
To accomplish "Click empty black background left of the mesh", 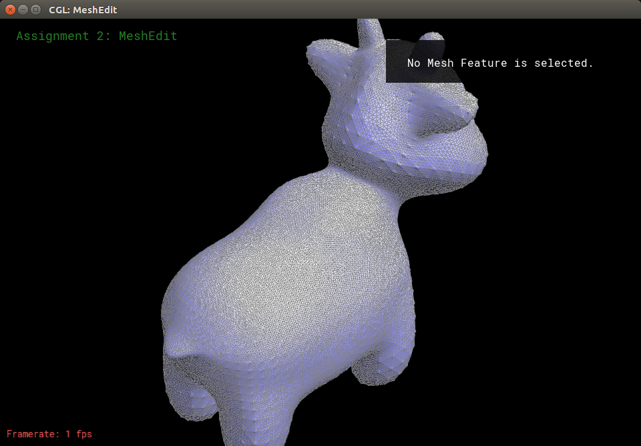I will tap(80, 234).
